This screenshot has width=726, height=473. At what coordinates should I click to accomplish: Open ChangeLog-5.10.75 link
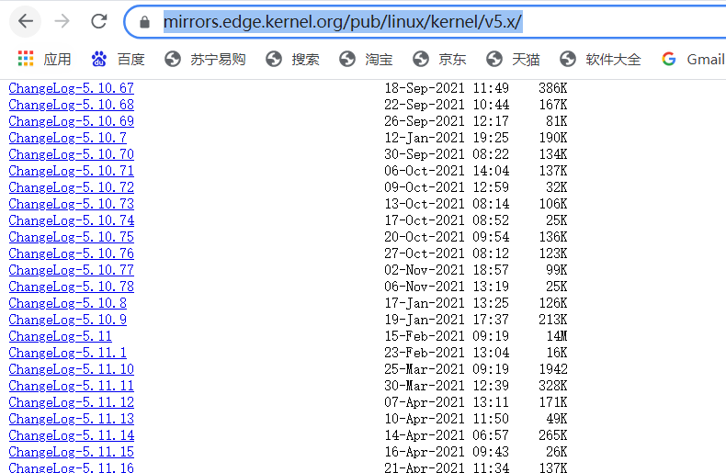(x=72, y=237)
